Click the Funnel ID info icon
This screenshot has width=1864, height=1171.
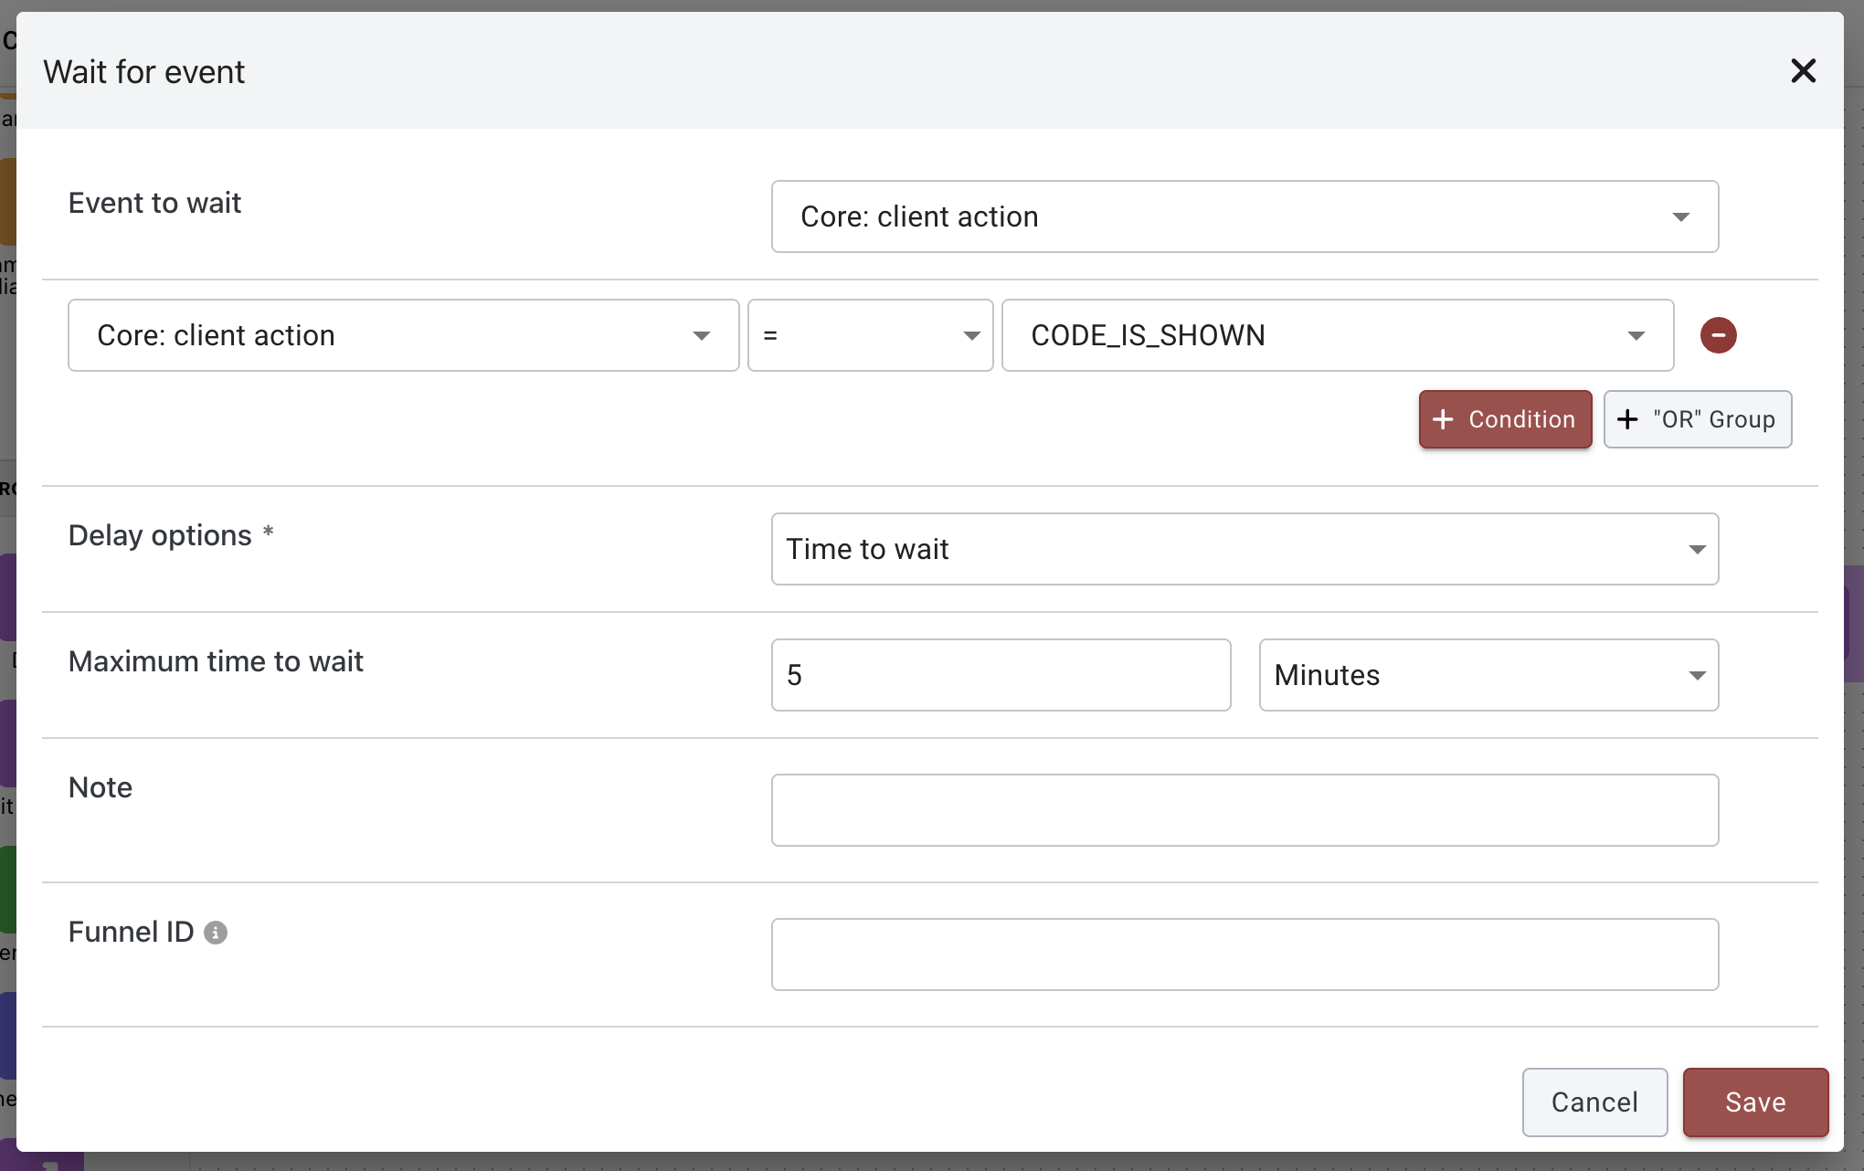(216, 933)
